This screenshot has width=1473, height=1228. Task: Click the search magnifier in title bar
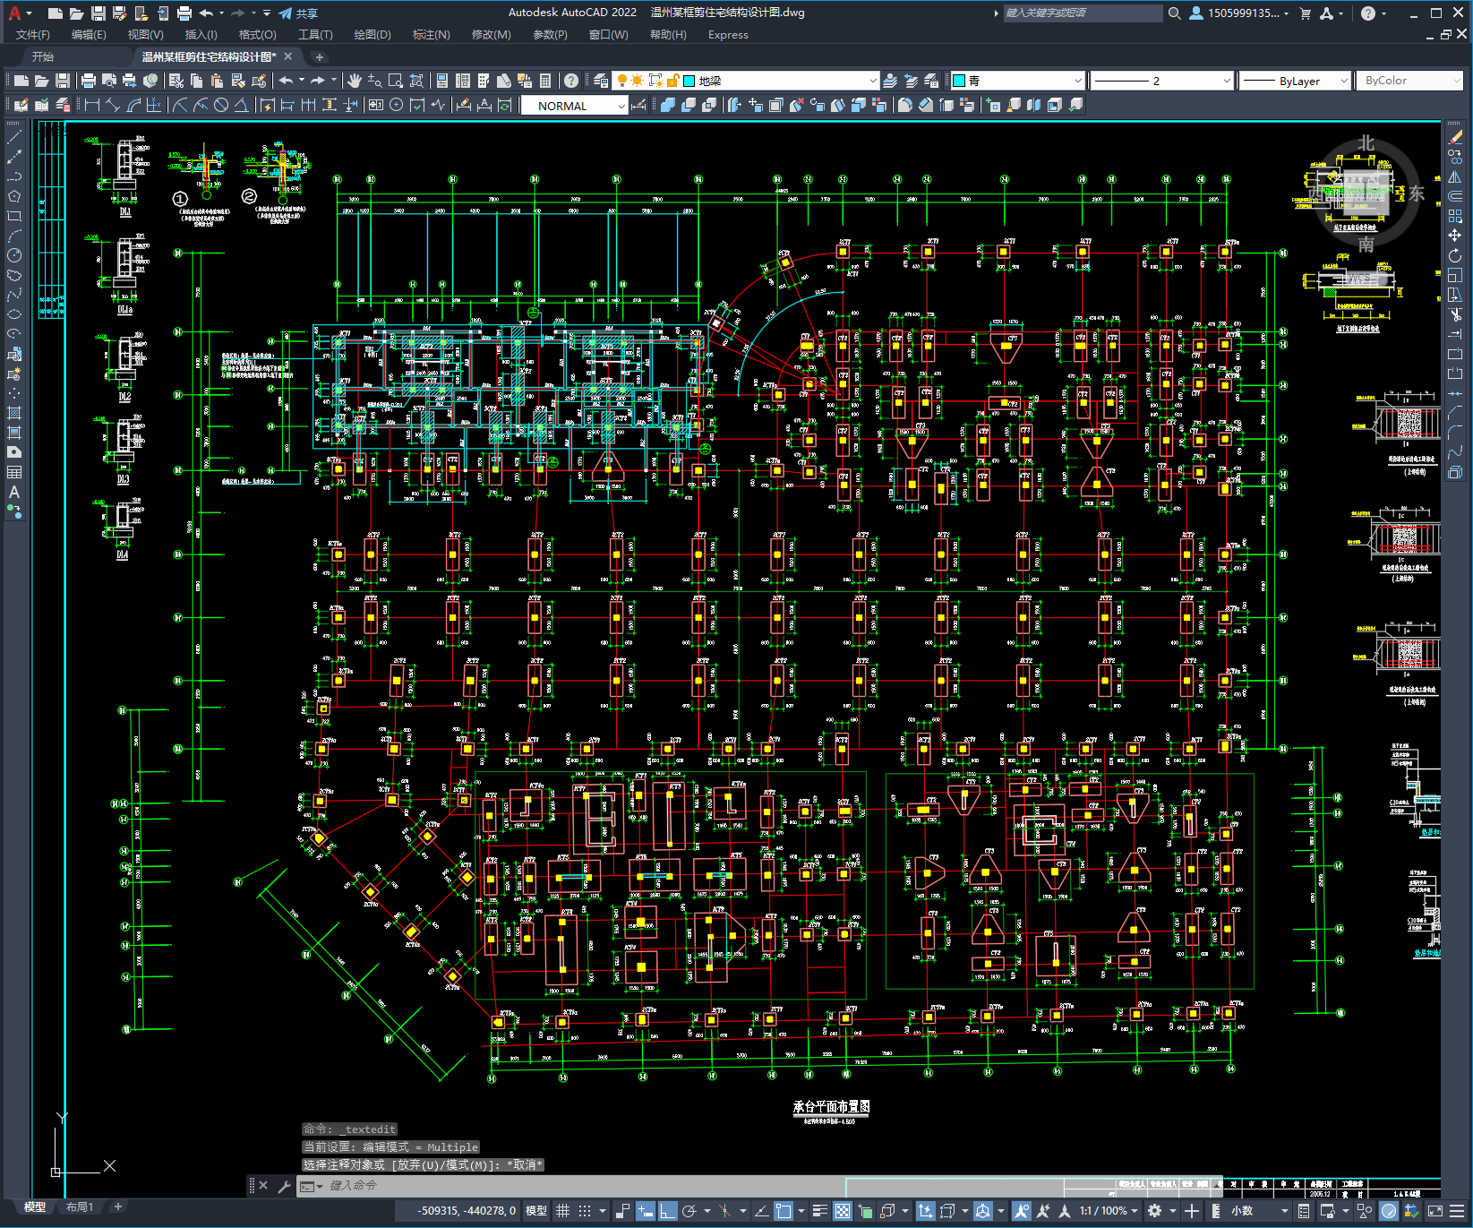(1175, 13)
